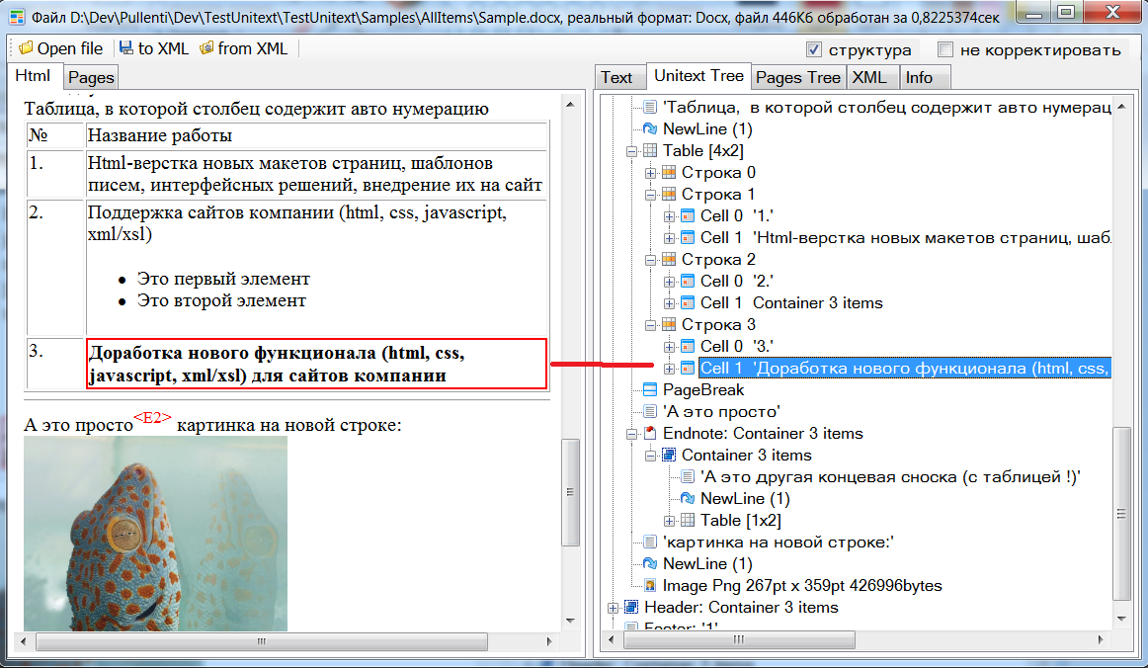
Task: Click the PageBreak node icon
Action: (650, 390)
